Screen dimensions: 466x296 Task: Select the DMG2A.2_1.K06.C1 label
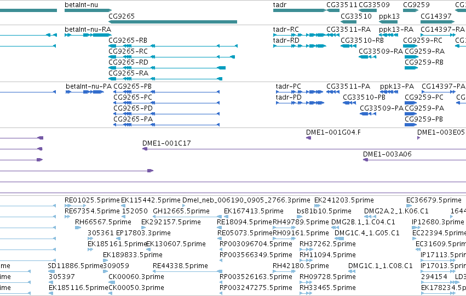click(x=396, y=211)
